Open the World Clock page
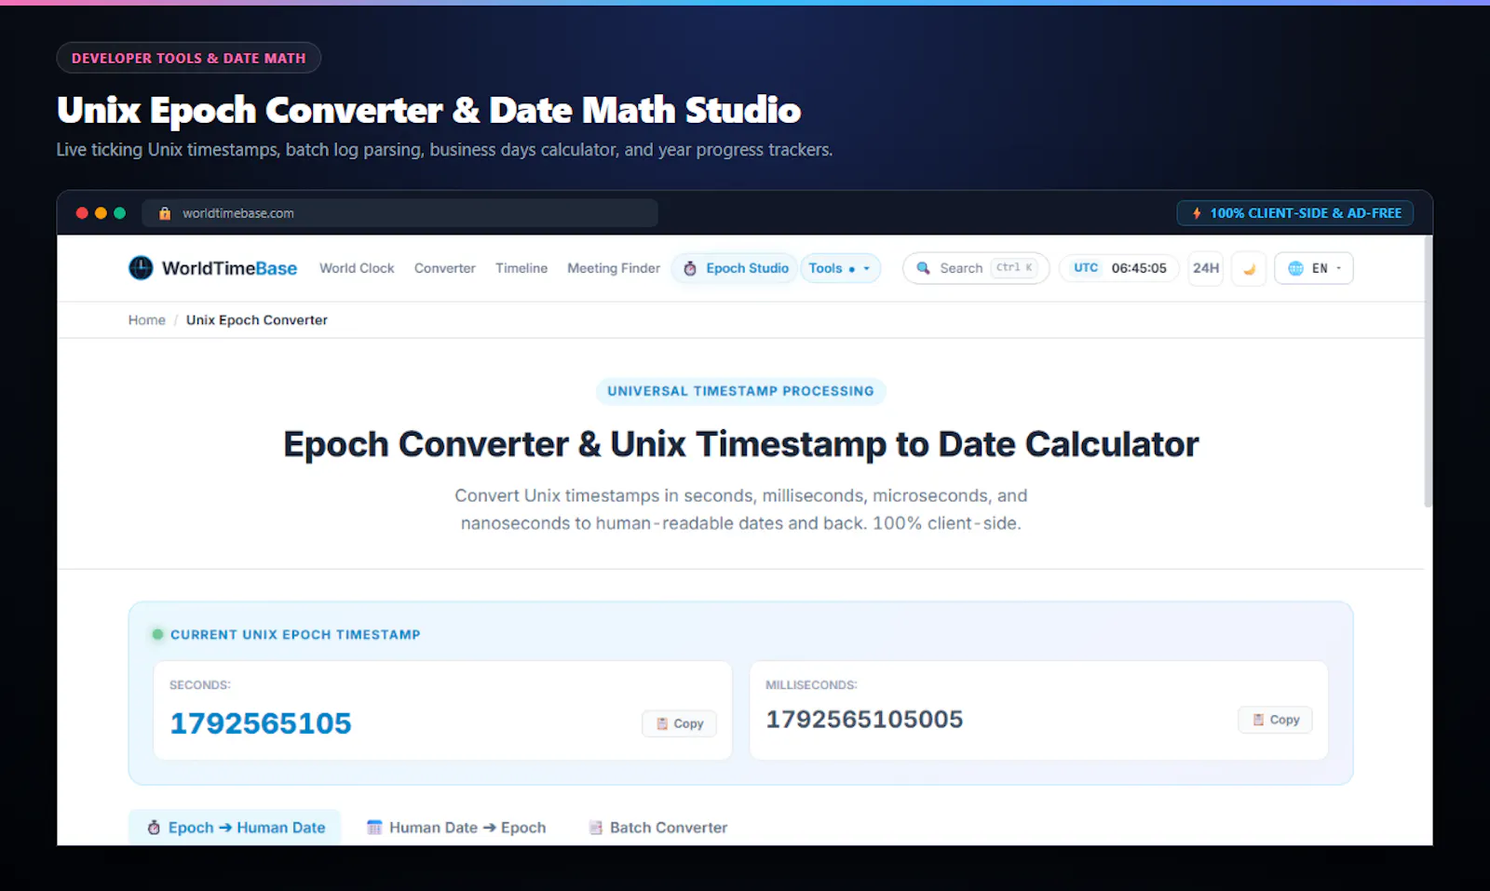1490x891 pixels. 357,268
